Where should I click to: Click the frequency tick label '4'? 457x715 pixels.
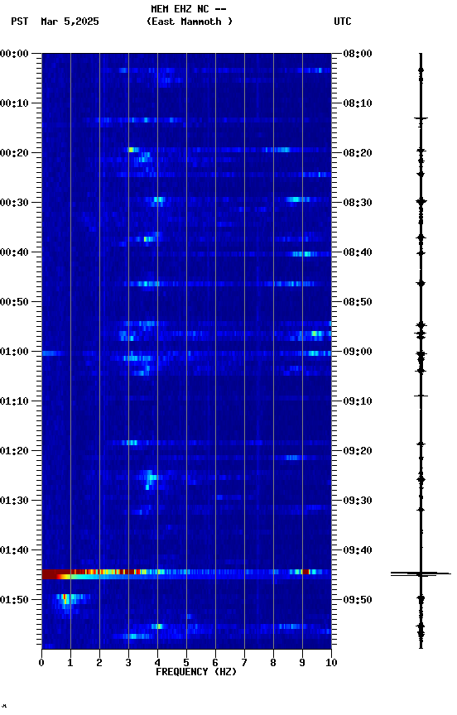point(157,663)
